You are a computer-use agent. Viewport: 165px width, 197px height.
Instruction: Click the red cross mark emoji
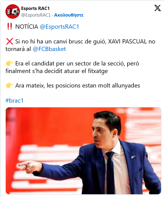pos(10,41)
